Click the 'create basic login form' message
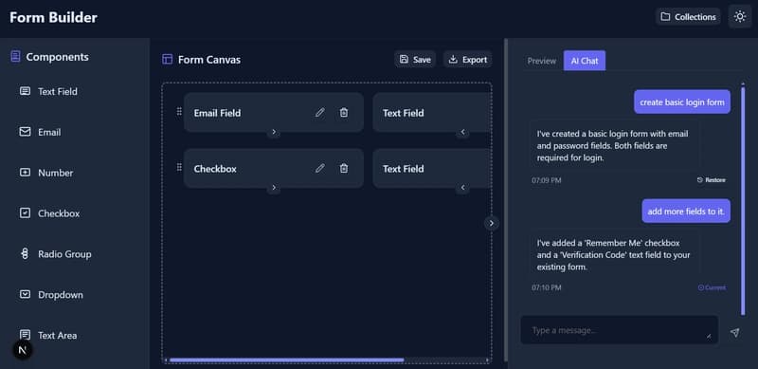 pos(682,102)
